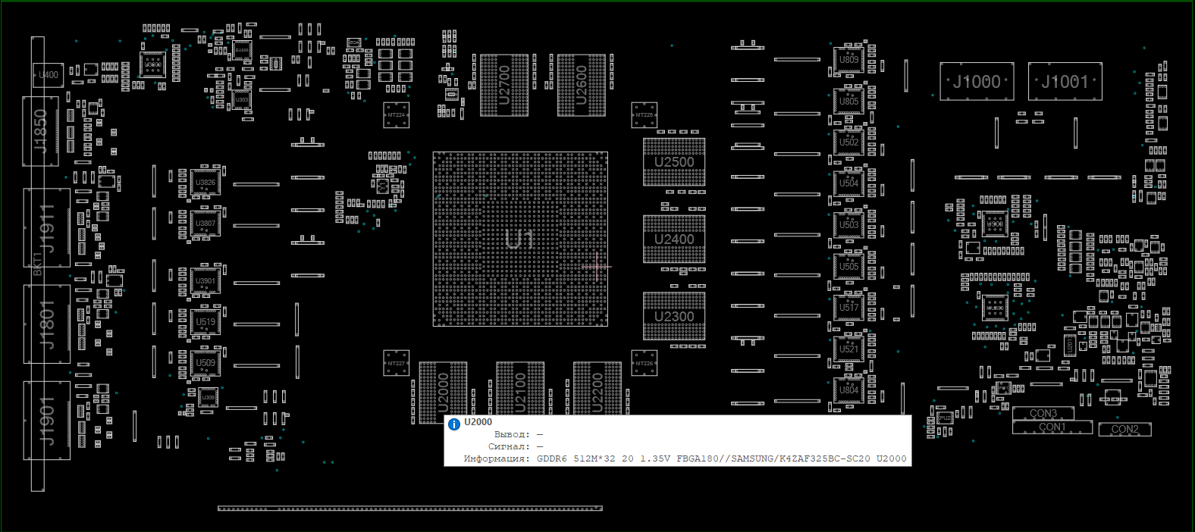
Task: Select the J1850 display connector
Action: click(x=41, y=131)
